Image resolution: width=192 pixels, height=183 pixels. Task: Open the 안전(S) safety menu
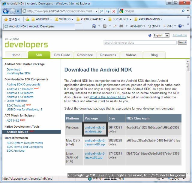pyautogui.click(x=154, y=26)
